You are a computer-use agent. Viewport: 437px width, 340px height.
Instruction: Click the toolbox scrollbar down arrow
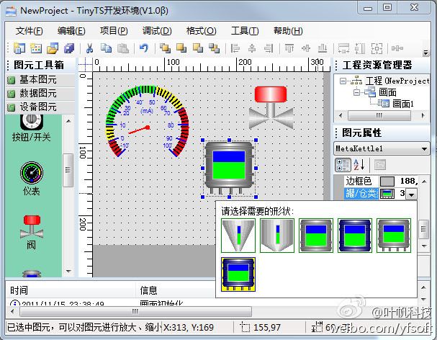click(x=68, y=271)
